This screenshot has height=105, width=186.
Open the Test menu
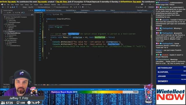[31, 5]
